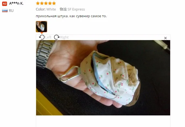
Task: Click the 'Color: White' variant text
Action: (x=46, y=9)
